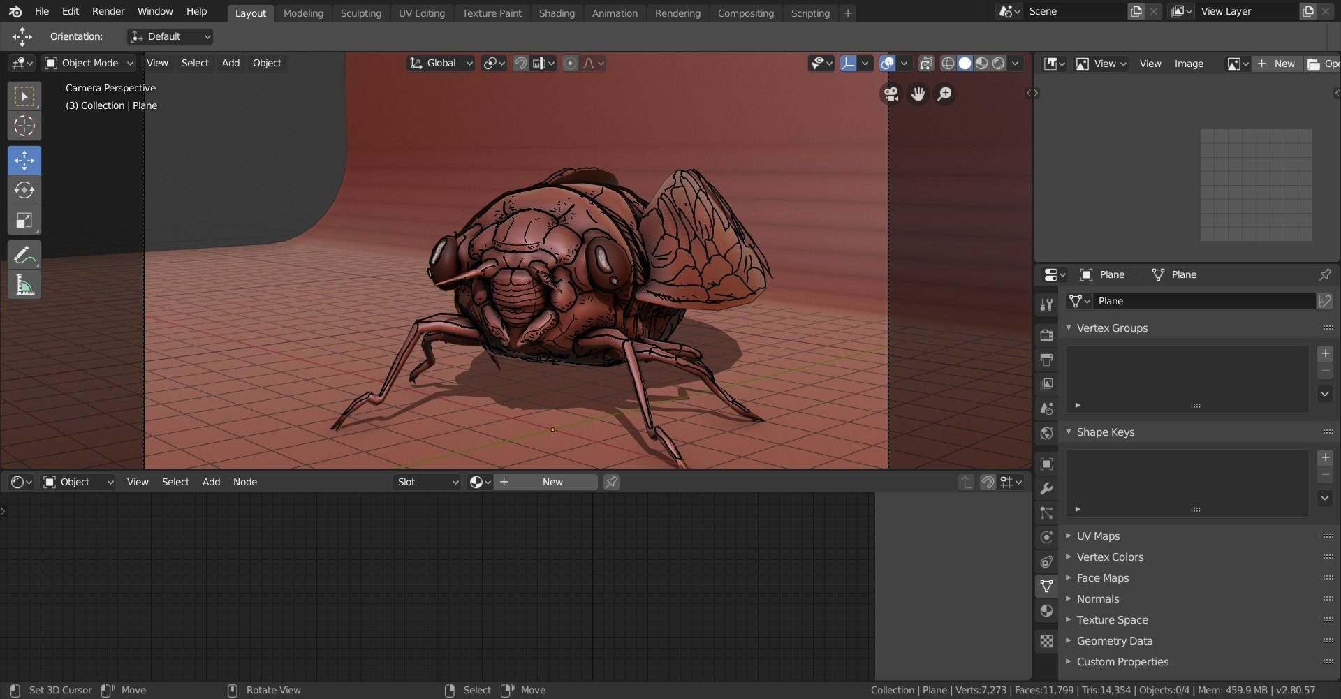This screenshot has width=1341, height=699.
Task: Collapse Vertex Groups panel
Action: 1112,328
